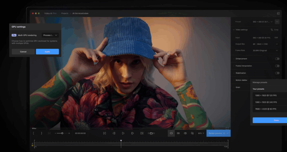Screen dimensions: 287x152
Task: Click the Render preview button
Action: coord(219,133)
